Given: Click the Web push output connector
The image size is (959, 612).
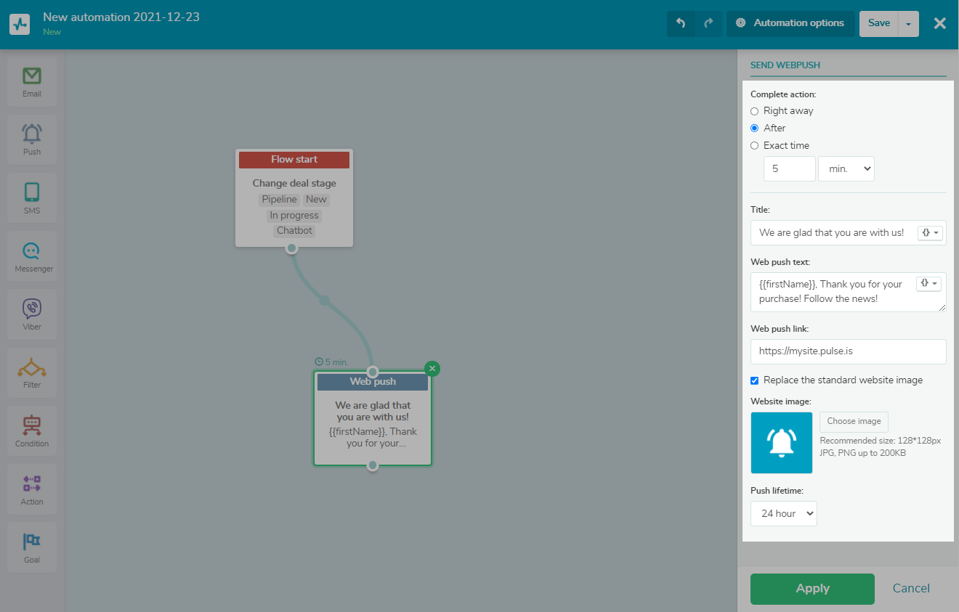Looking at the screenshot, I should point(373,465).
